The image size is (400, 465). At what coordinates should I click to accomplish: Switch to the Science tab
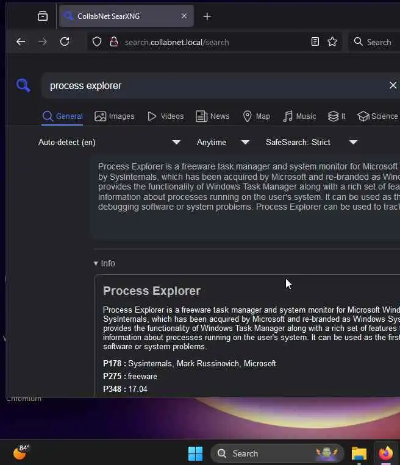[x=377, y=116]
